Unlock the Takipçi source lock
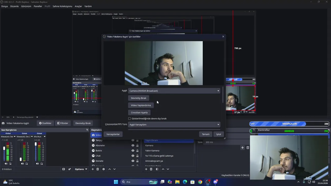The height and width of the screenshot is (186, 331). pyautogui.click(x=137, y=140)
